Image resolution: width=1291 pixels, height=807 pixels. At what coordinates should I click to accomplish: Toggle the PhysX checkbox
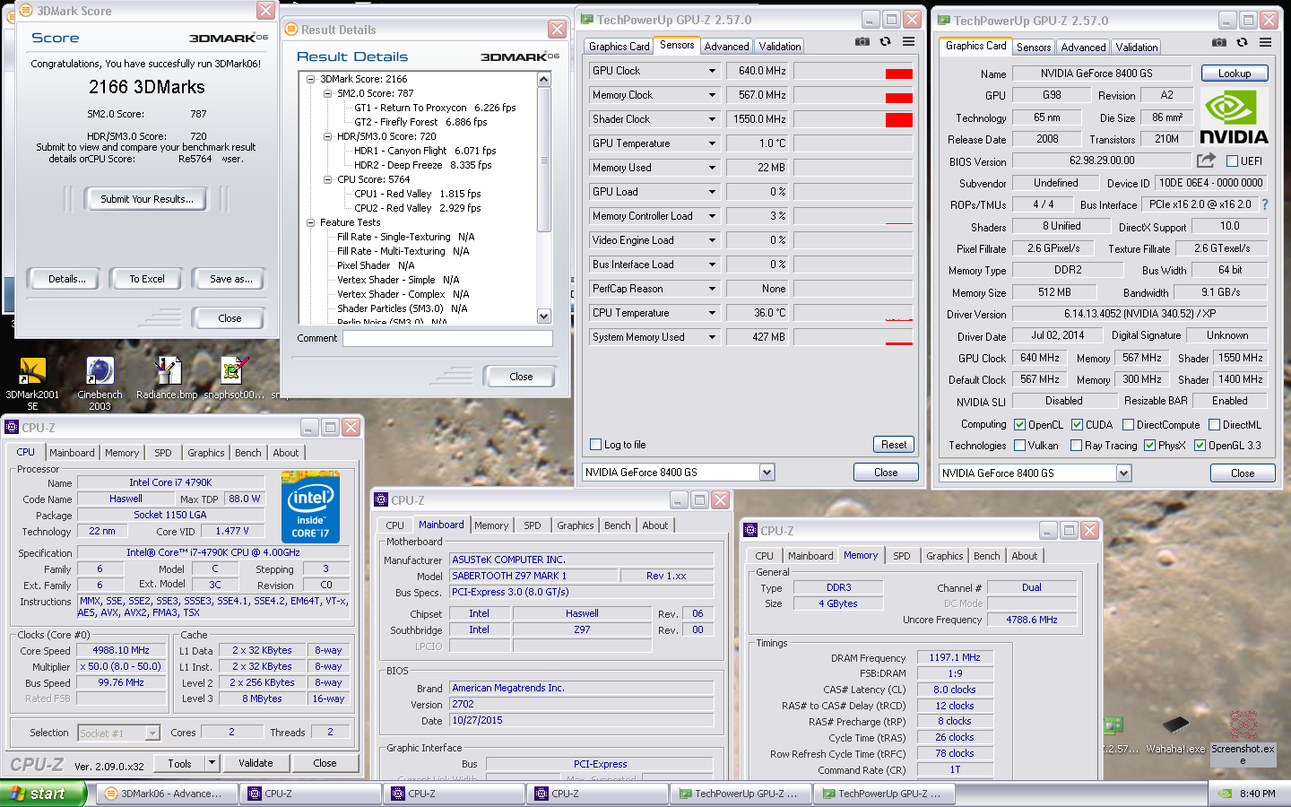(1149, 446)
